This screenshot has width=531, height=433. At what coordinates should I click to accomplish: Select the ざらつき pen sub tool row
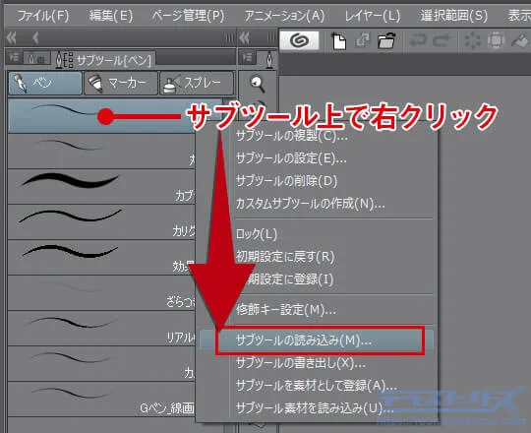(101, 293)
